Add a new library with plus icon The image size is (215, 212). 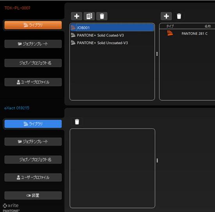pyautogui.click(x=77, y=16)
